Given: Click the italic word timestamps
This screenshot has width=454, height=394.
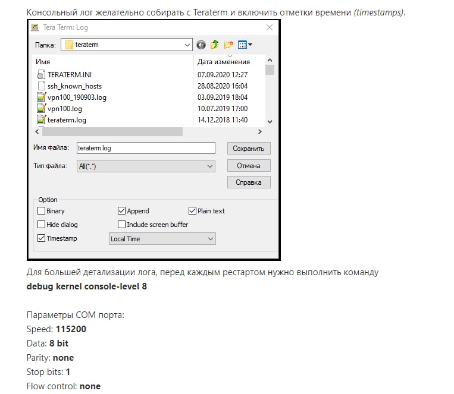Looking at the screenshot, I should (x=379, y=12).
